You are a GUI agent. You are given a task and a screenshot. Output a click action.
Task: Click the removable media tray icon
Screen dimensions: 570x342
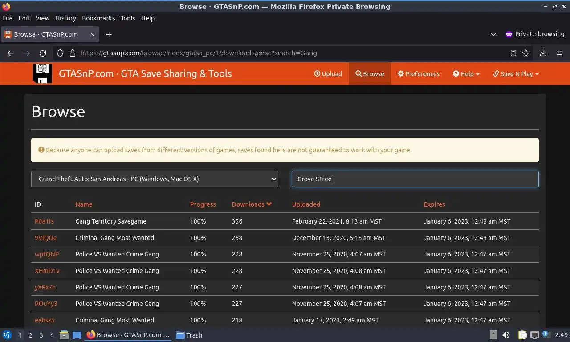coord(493,335)
